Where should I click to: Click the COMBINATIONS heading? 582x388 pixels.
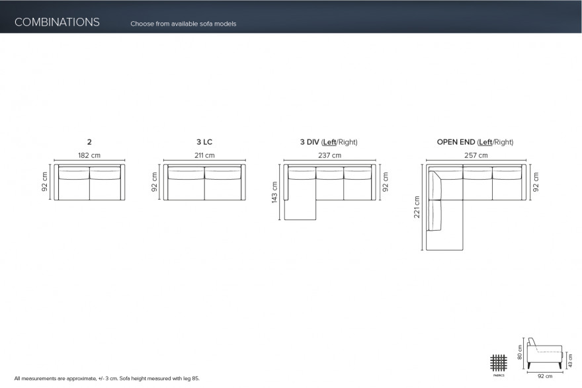pos(57,22)
